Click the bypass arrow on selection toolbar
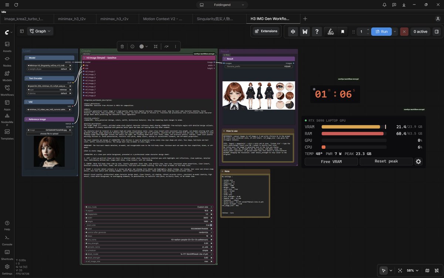This screenshot has height=278, width=444. (166, 46)
